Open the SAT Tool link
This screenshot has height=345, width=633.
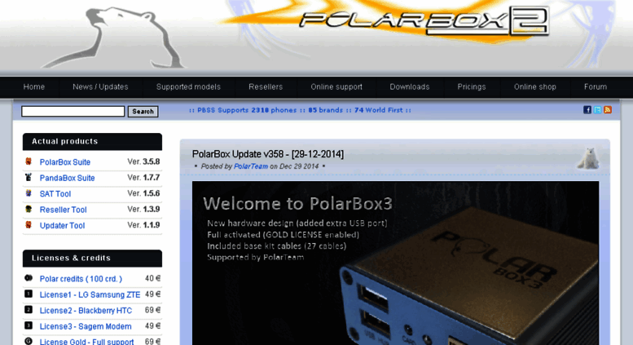[x=55, y=193]
